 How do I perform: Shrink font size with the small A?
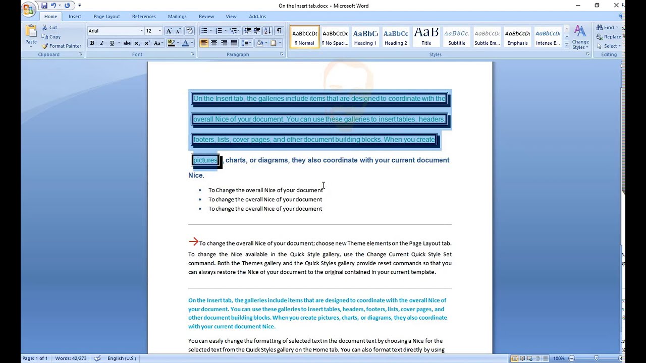tap(179, 31)
